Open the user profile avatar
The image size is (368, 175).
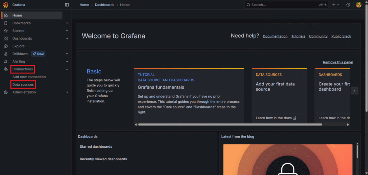pyautogui.click(x=359, y=5)
